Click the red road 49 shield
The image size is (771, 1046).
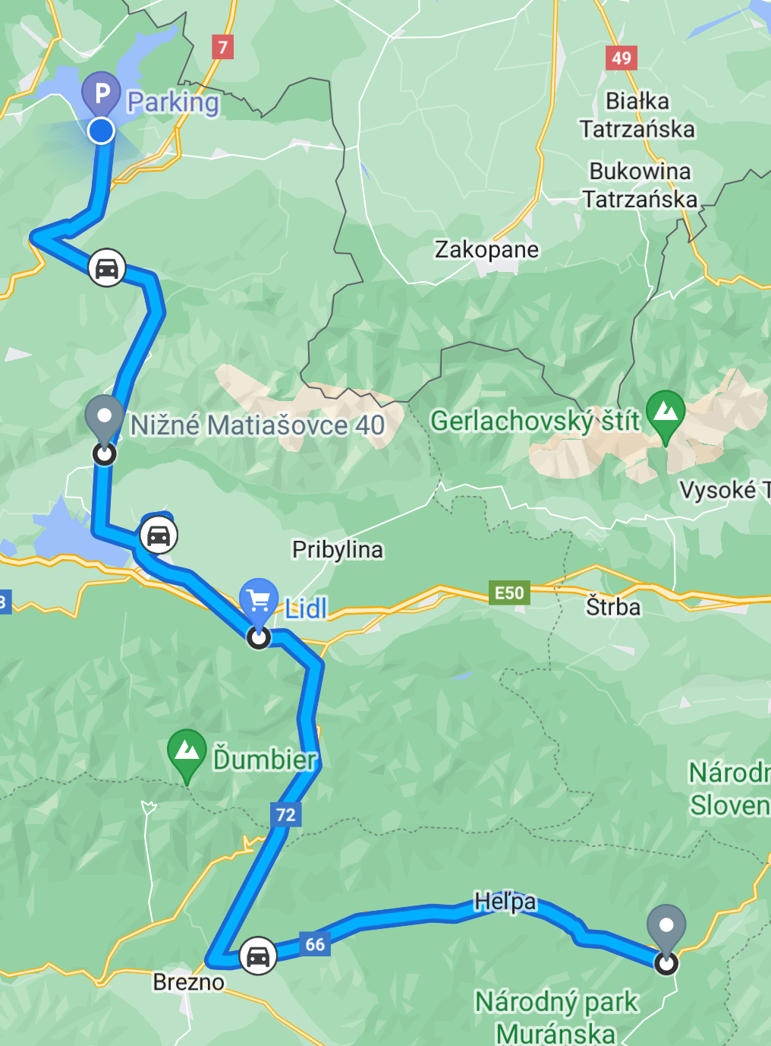click(622, 58)
